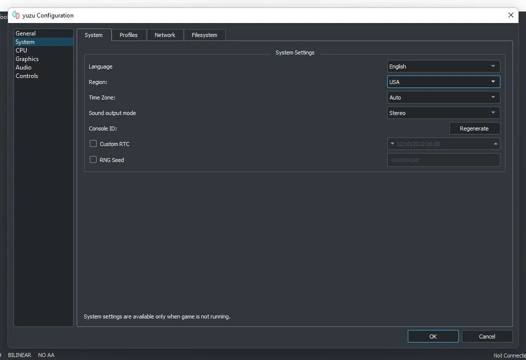Enable the RNG Seed checkbox

[93, 159]
